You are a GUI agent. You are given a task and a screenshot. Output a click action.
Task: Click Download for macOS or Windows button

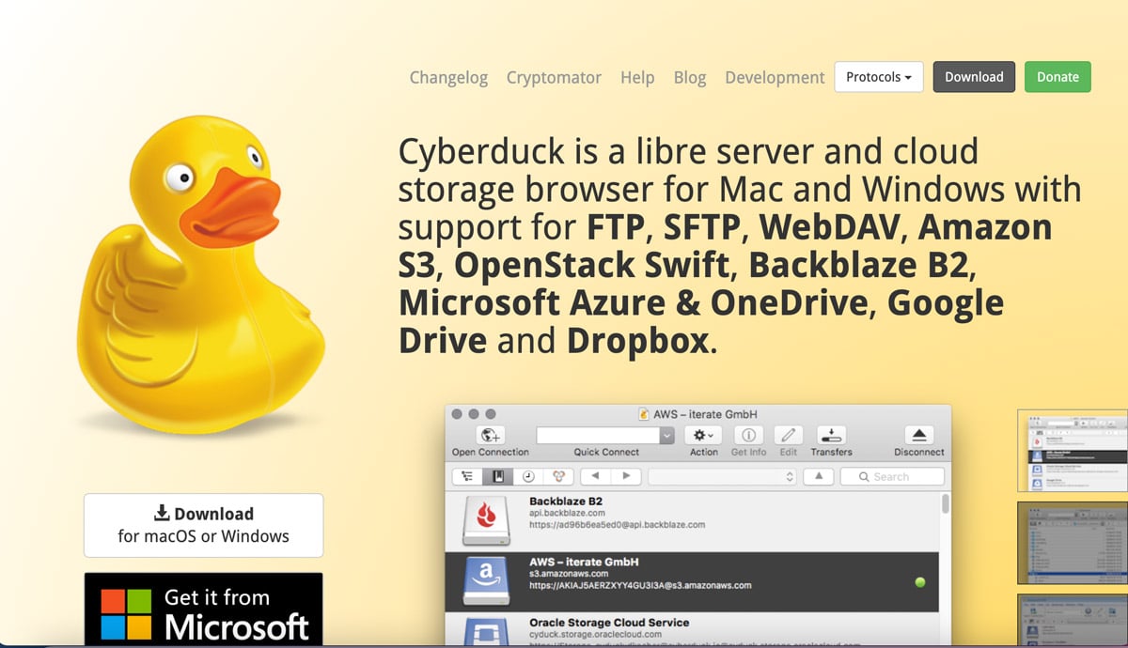point(203,525)
